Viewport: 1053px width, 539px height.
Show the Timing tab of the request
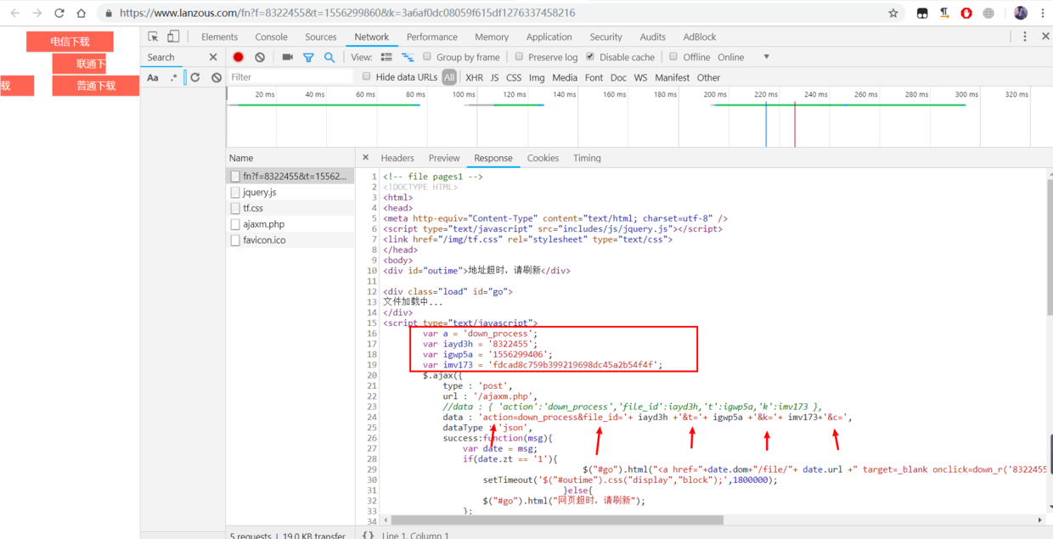tap(587, 158)
